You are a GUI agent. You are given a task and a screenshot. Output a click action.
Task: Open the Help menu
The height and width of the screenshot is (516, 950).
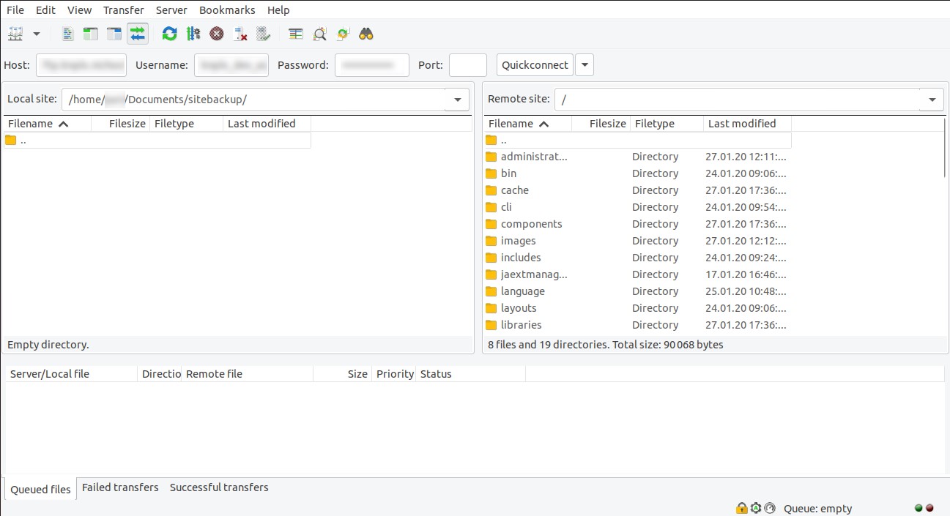point(278,10)
